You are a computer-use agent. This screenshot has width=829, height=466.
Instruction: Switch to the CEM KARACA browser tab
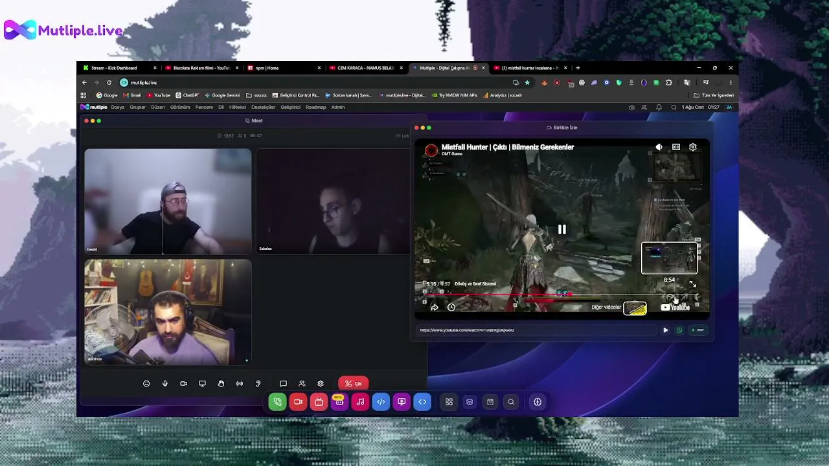tap(366, 68)
